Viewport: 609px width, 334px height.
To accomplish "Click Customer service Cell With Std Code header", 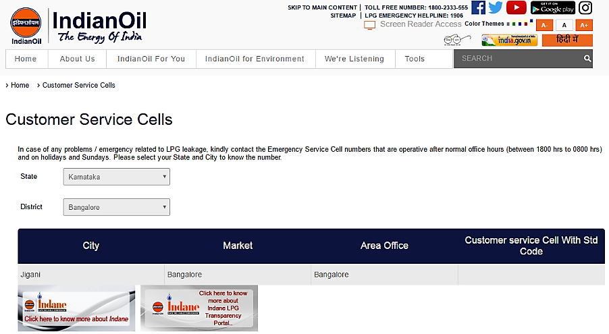I will tap(531, 246).
